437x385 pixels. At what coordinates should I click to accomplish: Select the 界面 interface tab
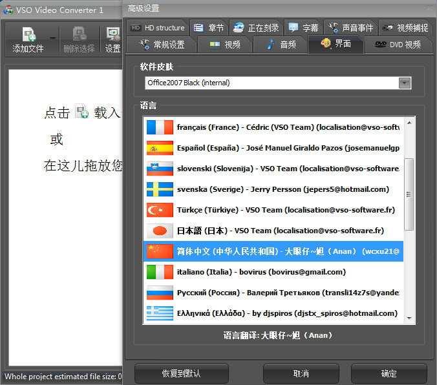336,44
